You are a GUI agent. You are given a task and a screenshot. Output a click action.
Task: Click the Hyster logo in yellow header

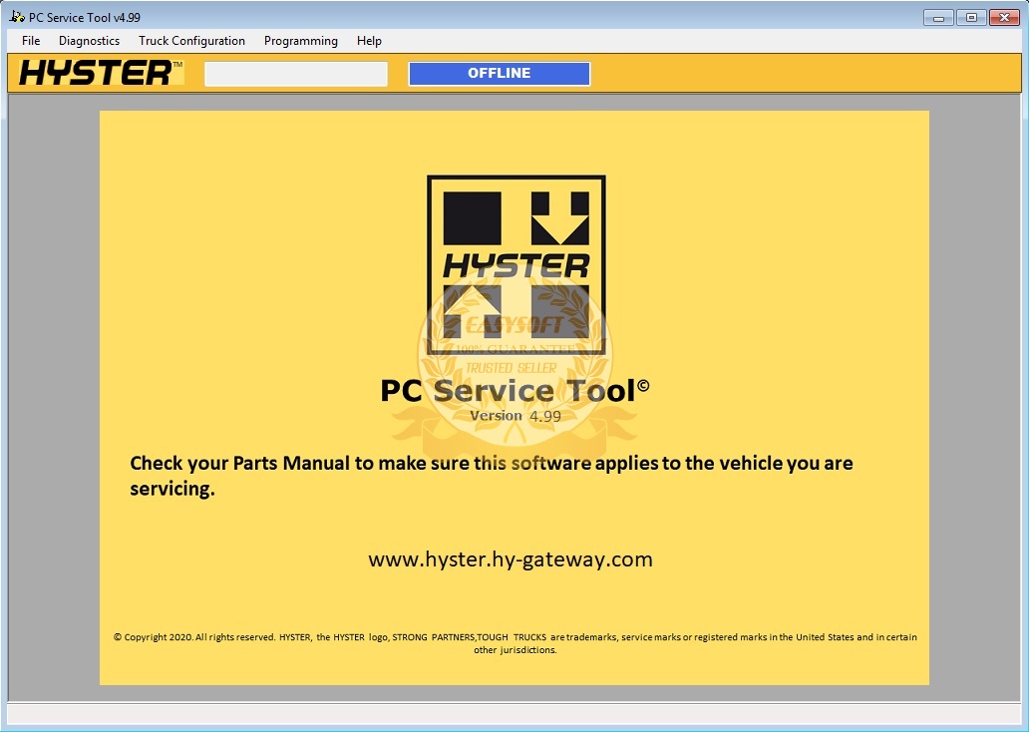click(x=101, y=72)
